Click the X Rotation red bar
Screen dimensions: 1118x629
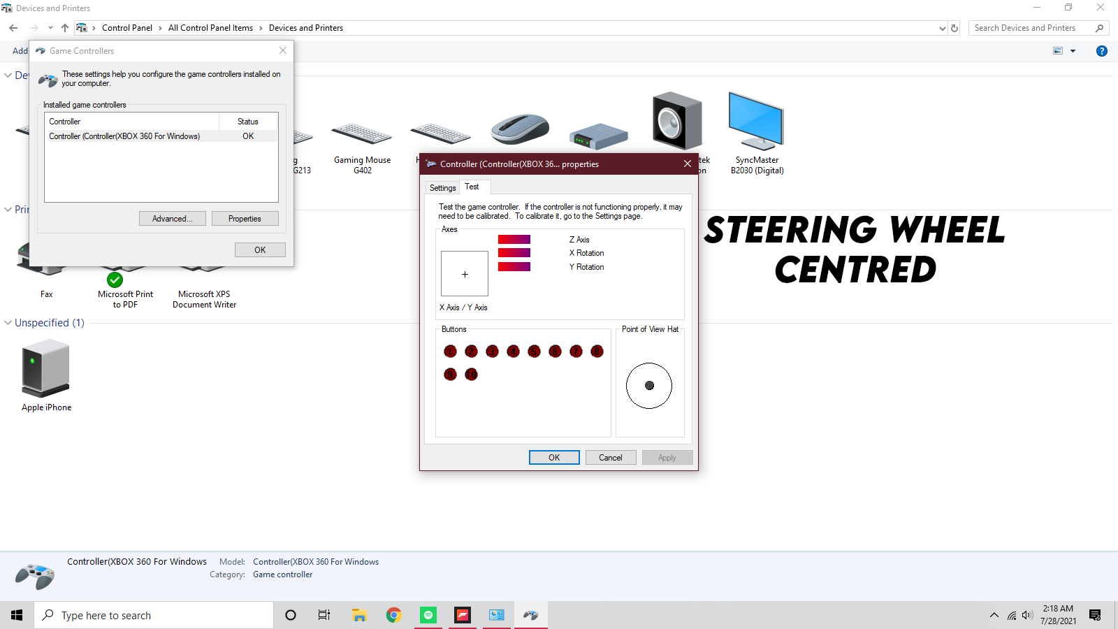[514, 253]
